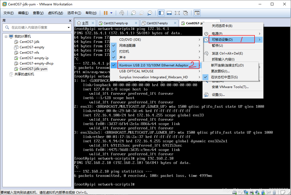This screenshot has height=195, width=291.
Task: Select CentOS7-empty-dhcp in library tree
Action: coord(36,63)
